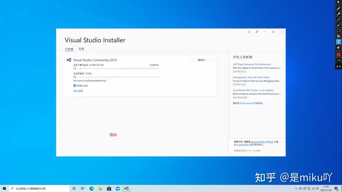The width and height of the screenshot is (342, 192).
Task: Open File Explorer from taskbar
Action: pos(100,188)
